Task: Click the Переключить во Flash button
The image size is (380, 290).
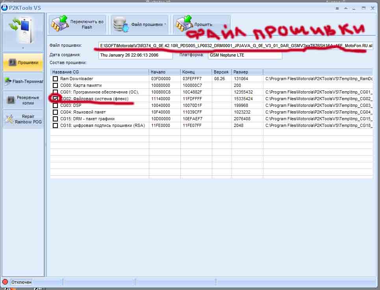Action: click(77, 24)
